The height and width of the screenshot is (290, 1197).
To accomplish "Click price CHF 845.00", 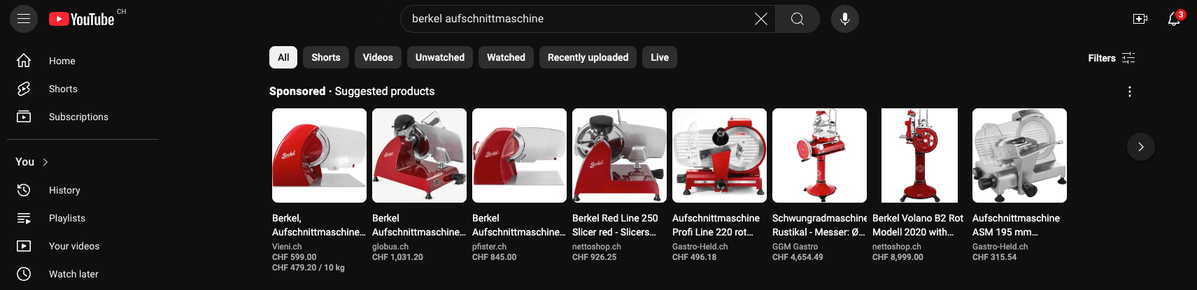I will tap(494, 257).
